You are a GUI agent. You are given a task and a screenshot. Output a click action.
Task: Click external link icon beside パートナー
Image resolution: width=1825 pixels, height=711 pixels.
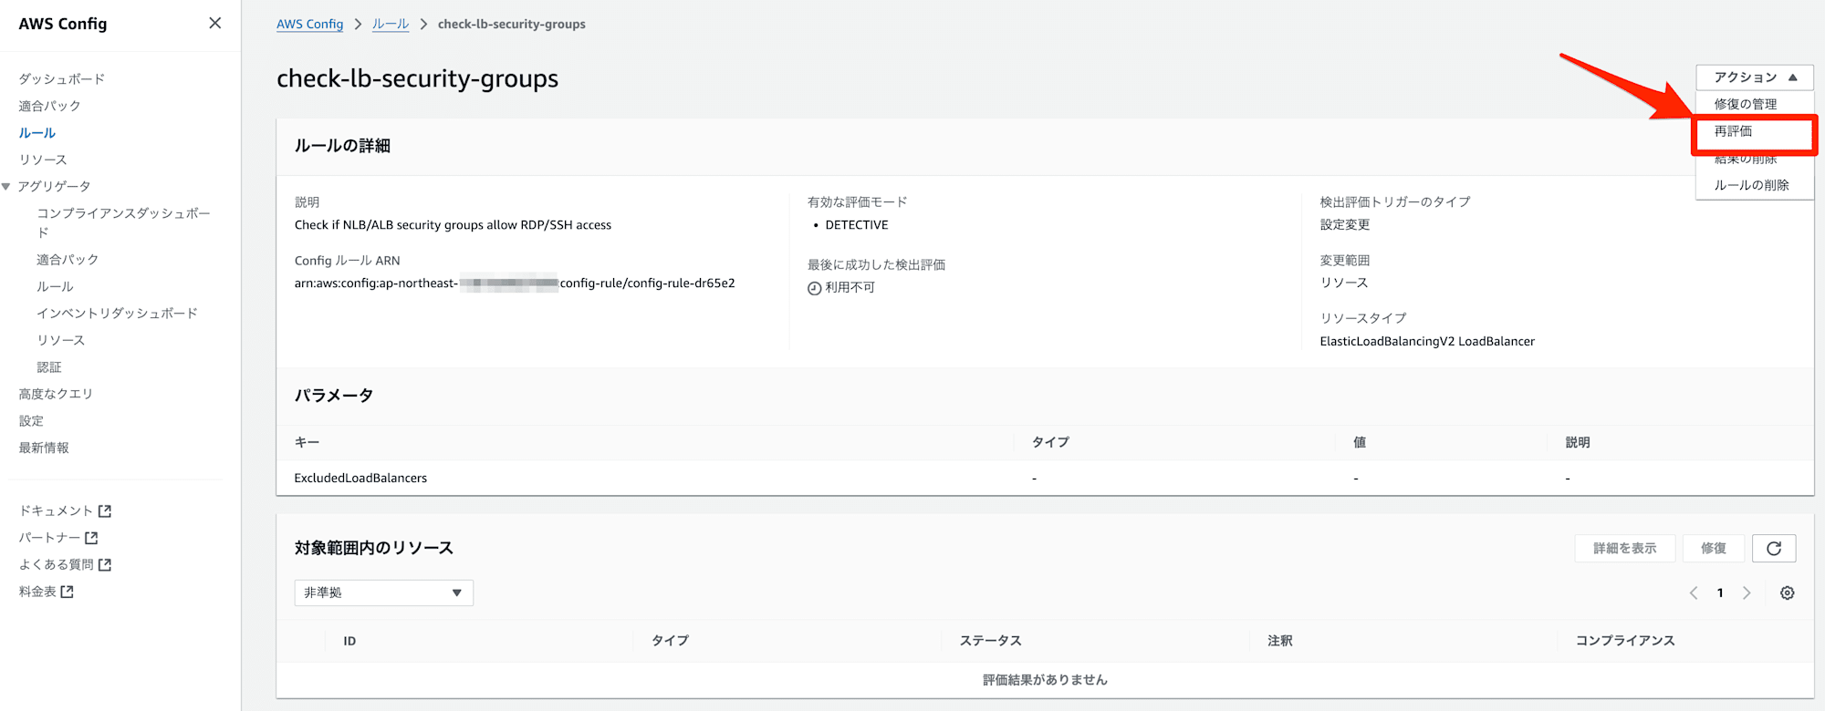91,538
